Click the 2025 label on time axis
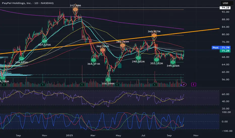Image resolution: width=235 pixels, height=138 pixels. (69, 135)
